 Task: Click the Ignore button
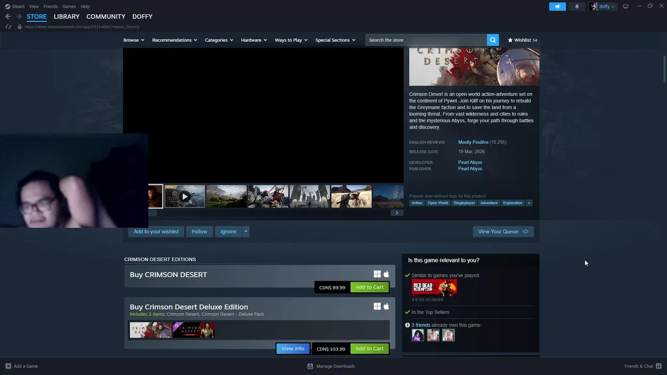click(228, 232)
